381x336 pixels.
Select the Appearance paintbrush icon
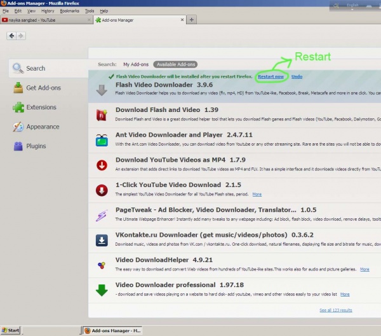coord(18,127)
